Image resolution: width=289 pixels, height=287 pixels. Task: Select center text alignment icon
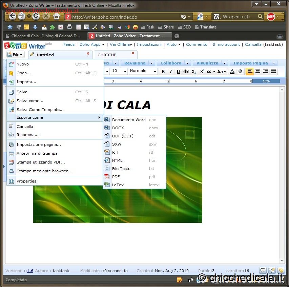pos(258,71)
